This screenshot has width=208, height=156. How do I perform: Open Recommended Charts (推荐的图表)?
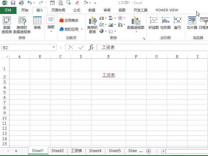click(92, 25)
